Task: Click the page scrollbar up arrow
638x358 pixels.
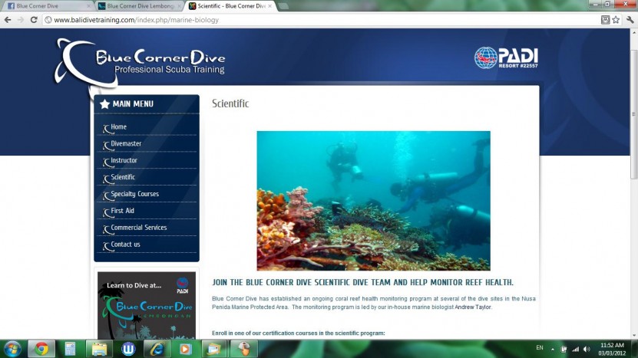Action: tap(634, 32)
